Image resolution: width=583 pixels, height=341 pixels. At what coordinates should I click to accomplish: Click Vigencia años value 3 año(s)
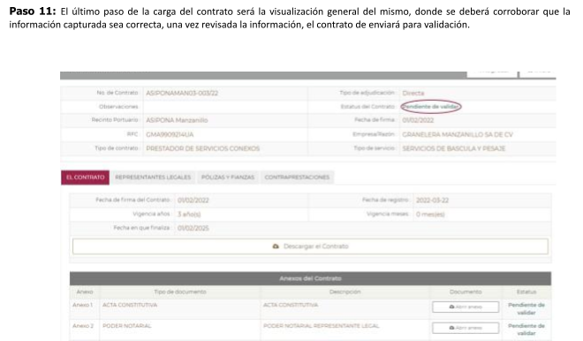click(189, 214)
